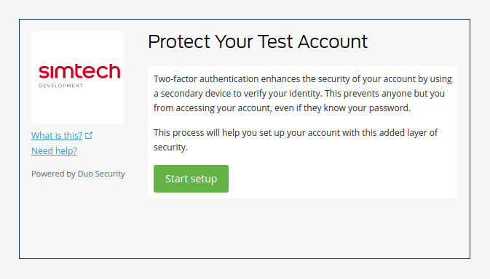The height and width of the screenshot is (279, 490).
Task: Click empty gray area below the white info panel
Action: [x=302, y=227]
